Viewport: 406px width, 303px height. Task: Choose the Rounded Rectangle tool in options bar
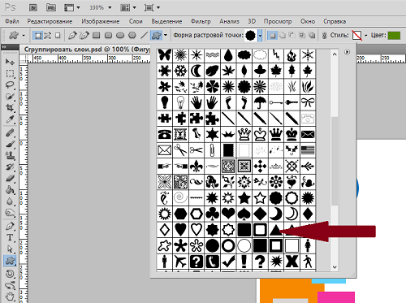108,35
